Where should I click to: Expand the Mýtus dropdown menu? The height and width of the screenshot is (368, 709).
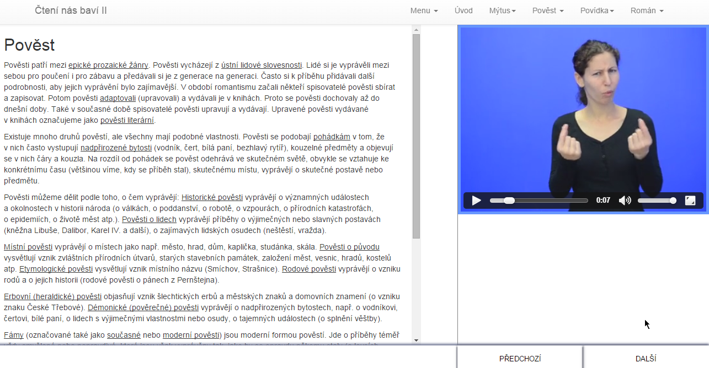point(502,11)
